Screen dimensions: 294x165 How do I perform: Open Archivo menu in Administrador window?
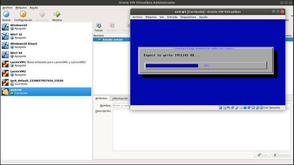[7, 8]
